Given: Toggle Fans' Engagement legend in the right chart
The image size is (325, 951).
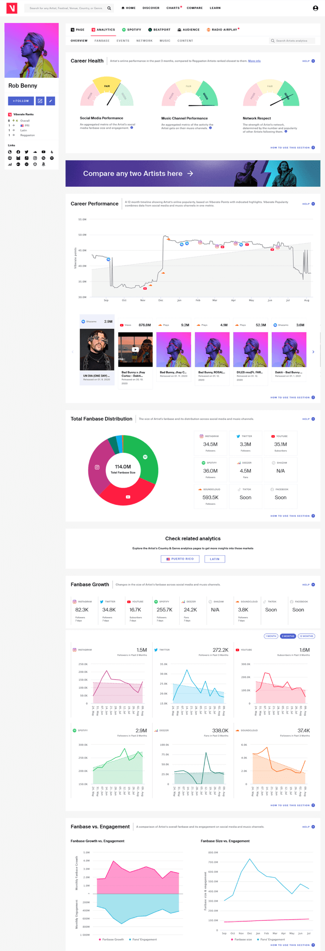Looking at the screenshot, I should point(271,939).
